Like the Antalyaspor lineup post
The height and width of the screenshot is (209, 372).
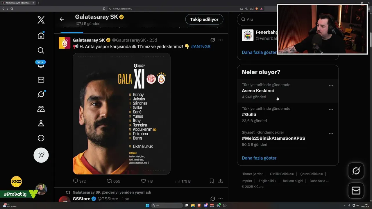click(147, 181)
